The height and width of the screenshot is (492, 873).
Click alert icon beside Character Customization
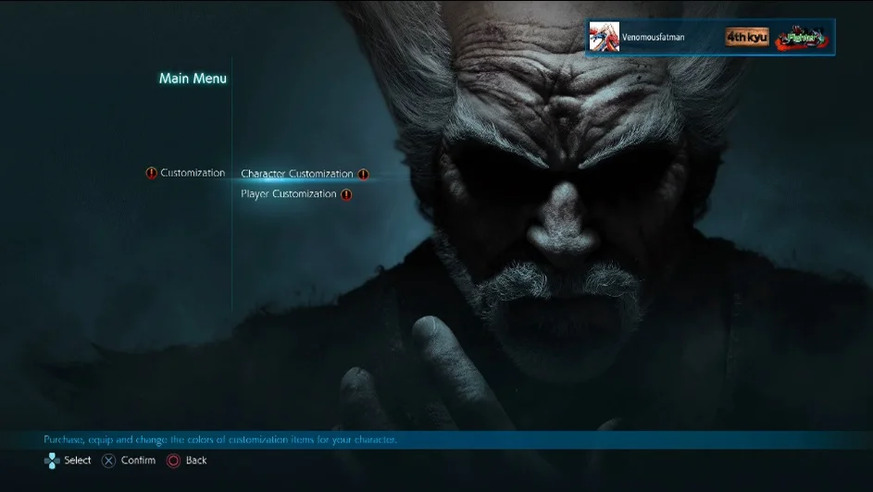tap(363, 174)
